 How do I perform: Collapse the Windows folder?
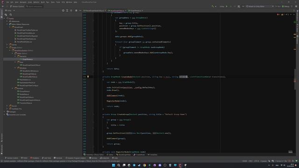click(x=15, y=68)
